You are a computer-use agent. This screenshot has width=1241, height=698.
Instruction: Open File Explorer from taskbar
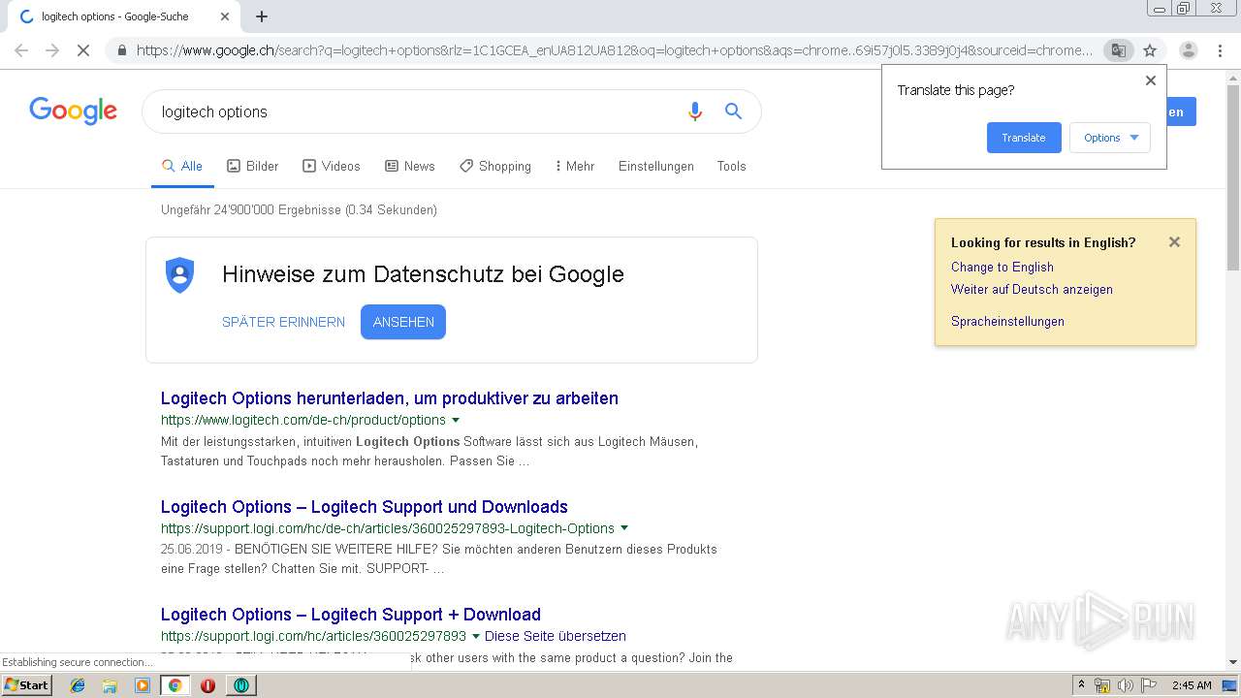coord(110,685)
